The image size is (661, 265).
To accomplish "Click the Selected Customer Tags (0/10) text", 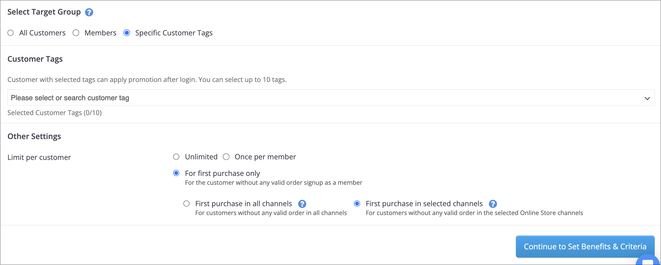I will click(x=55, y=113).
